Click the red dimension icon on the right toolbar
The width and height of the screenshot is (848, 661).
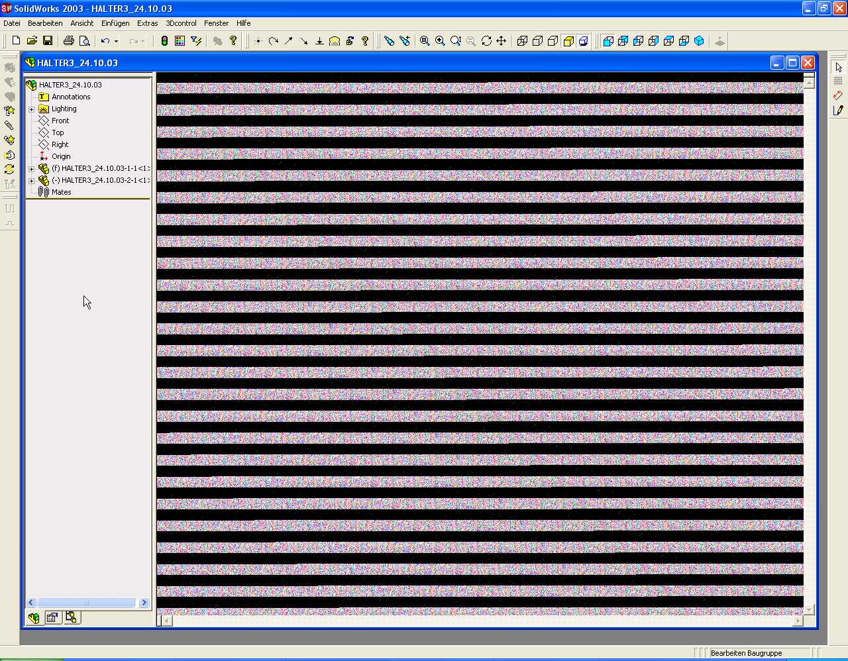[838, 96]
